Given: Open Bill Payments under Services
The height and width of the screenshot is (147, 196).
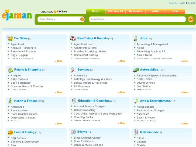Looking at the screenshot, I should tap(82, 87).
